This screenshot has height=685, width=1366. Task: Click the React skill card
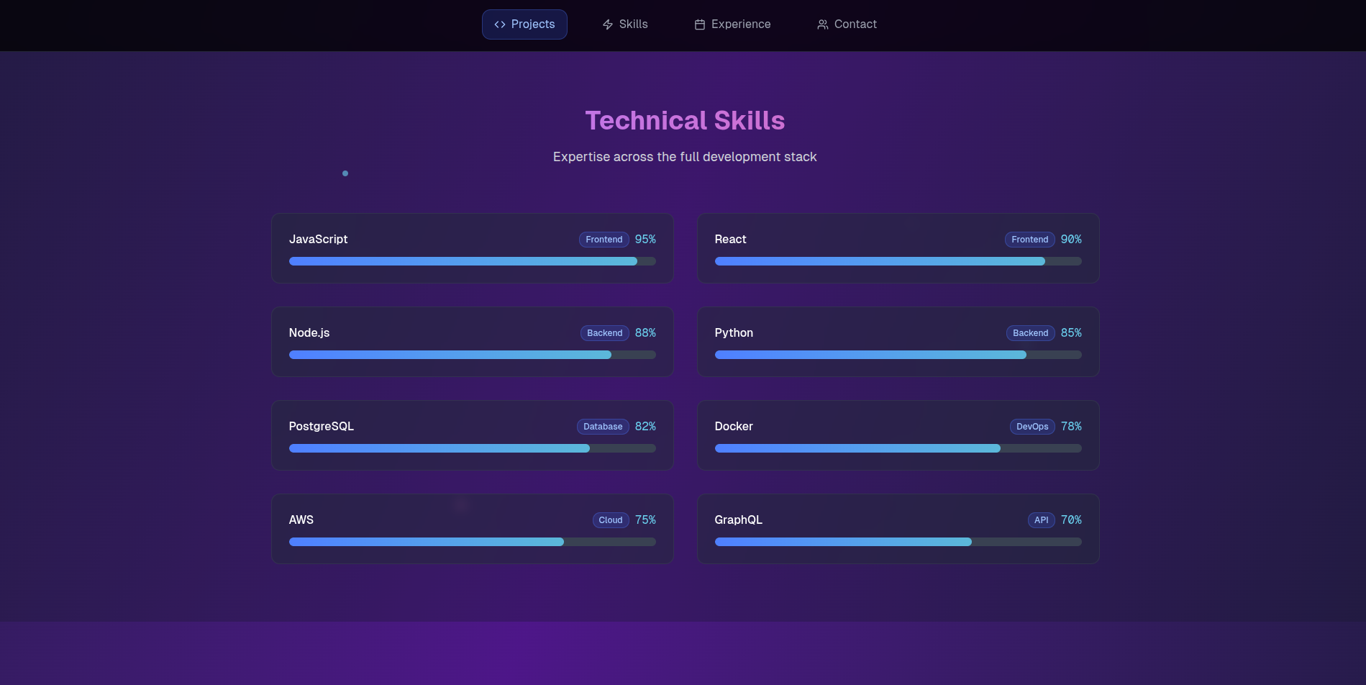coord(898,248)
